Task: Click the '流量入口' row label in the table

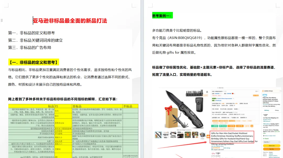Action: [x=58, y=144]
